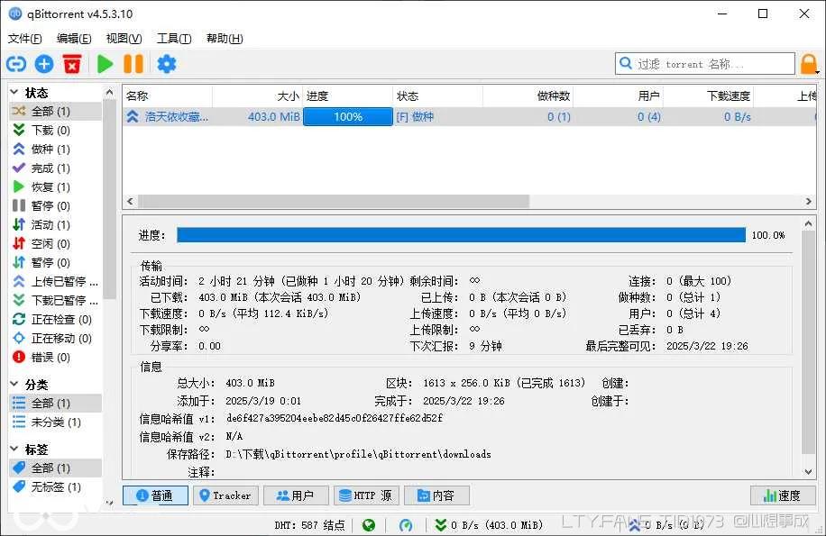This screenshot has height=536, width=826.
Task: Click the sidebar scroll up arrow
Action: (x=110, y=93)
